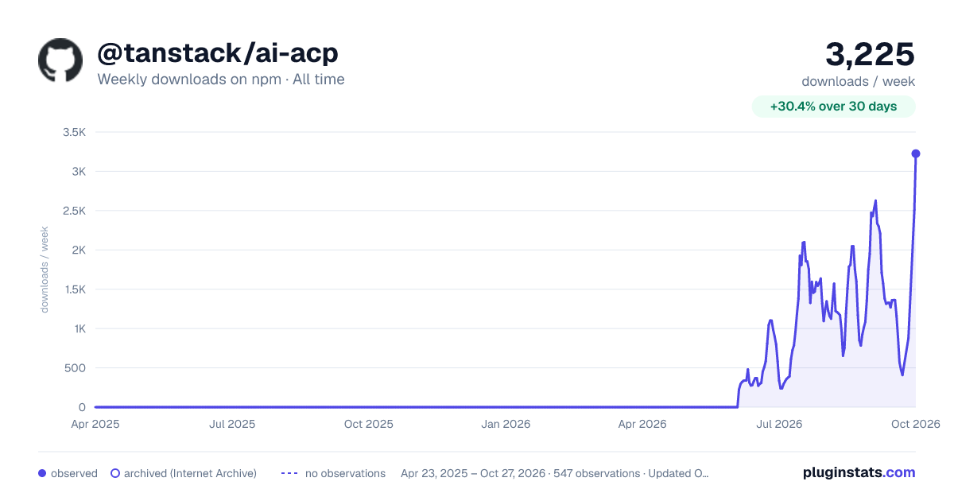Click 'Weekly downloads on npm · All time' subtitle
This screenshot has width=954, height=501.
coord(221,80)
